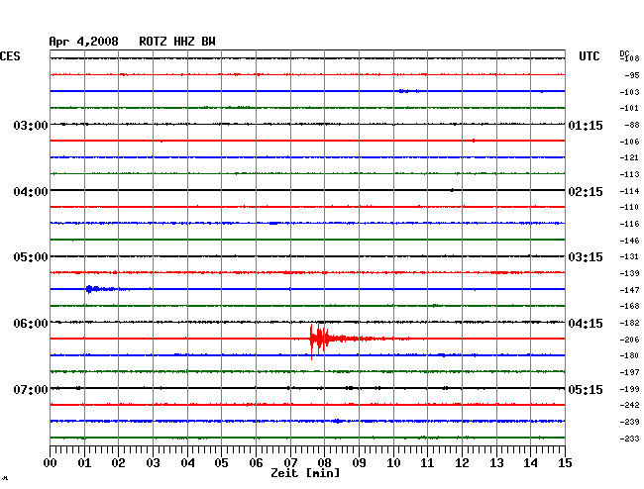Click the DC offset value "-233"
The width and height of the screenshot is (644, 489).
pyautogui.click(x=629, y=439)
